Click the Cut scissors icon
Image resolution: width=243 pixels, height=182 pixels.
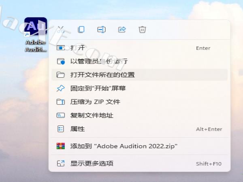click(x=61, y=30)
